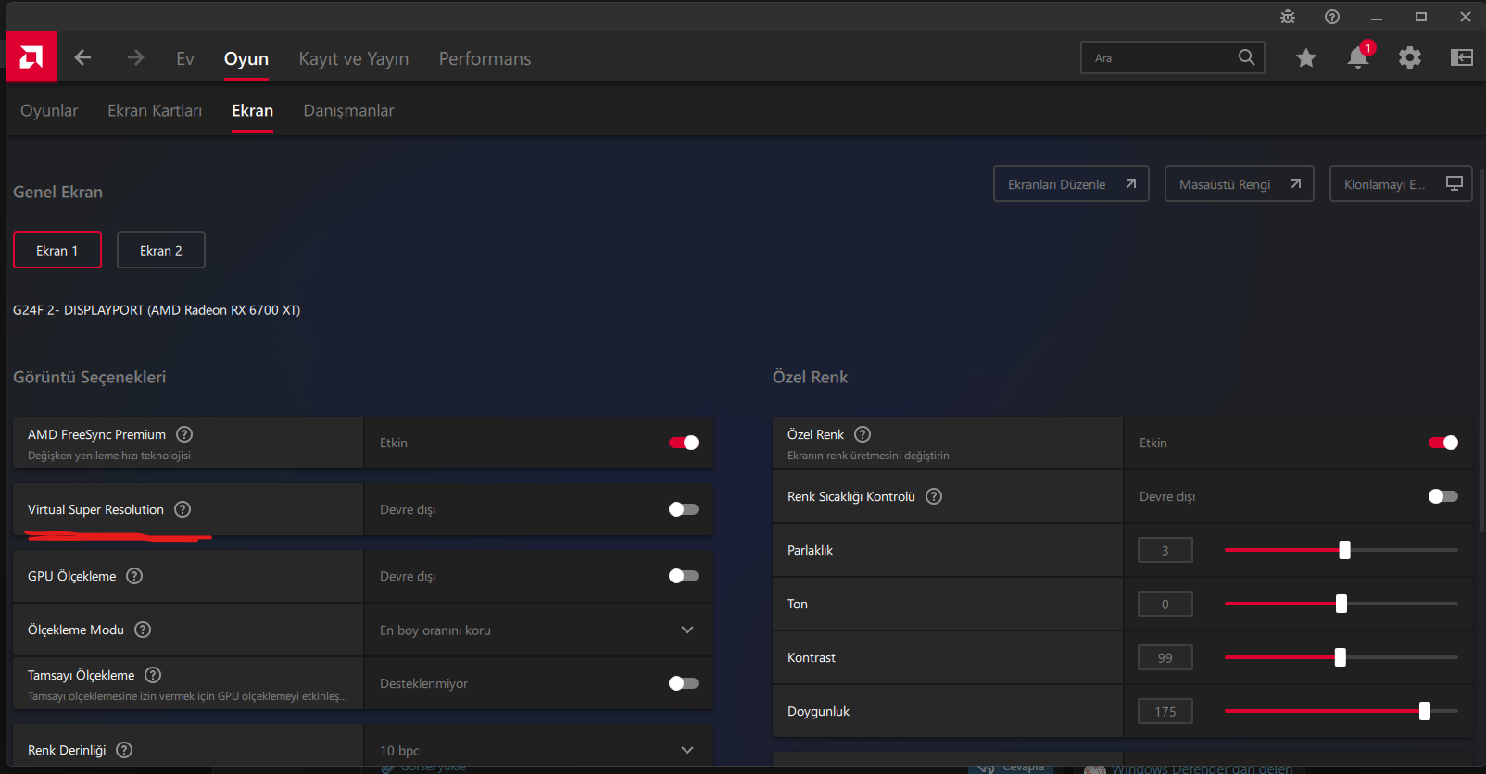Open Oyunlar sub-tab

49,110
